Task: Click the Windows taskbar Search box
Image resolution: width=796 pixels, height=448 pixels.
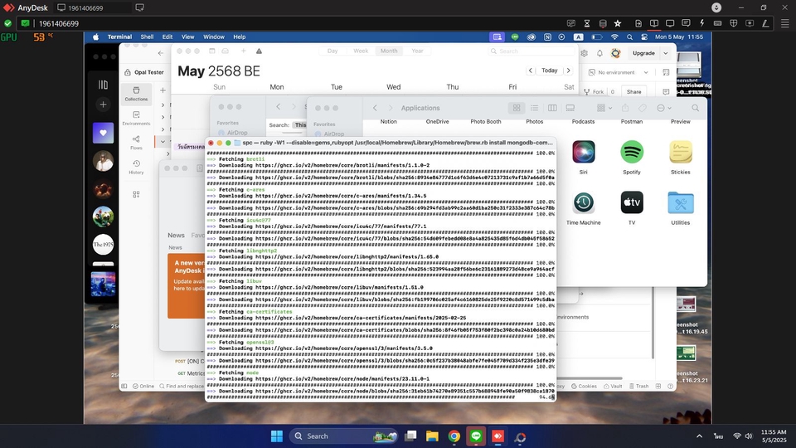Action: coord(328,436)
